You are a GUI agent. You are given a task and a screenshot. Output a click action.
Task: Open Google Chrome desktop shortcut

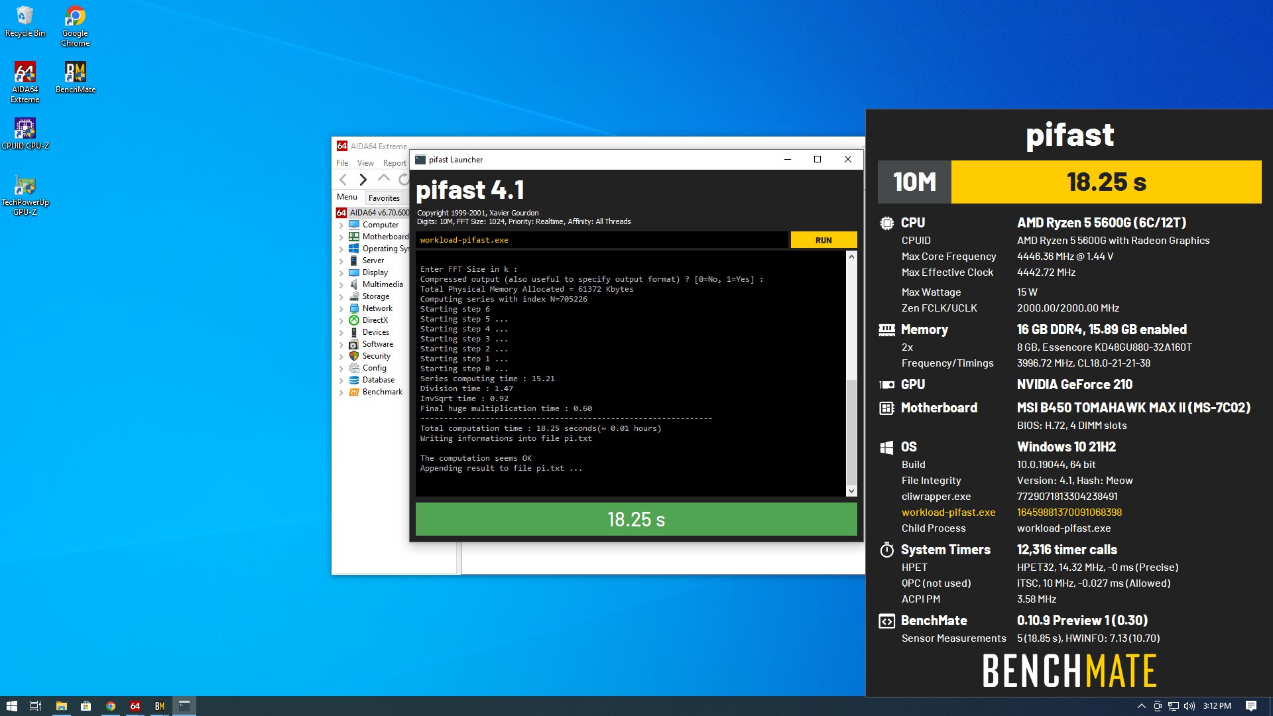(x=75, y=26)
